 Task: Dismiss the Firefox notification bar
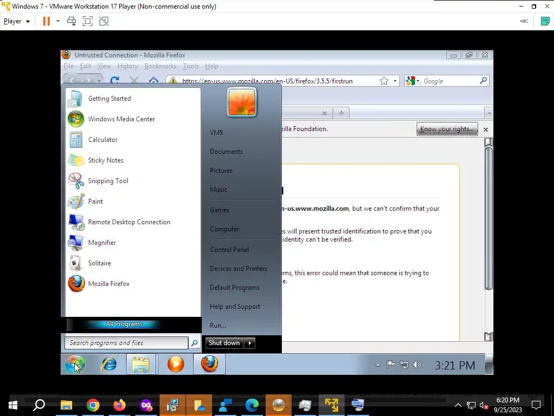(486, 129)
